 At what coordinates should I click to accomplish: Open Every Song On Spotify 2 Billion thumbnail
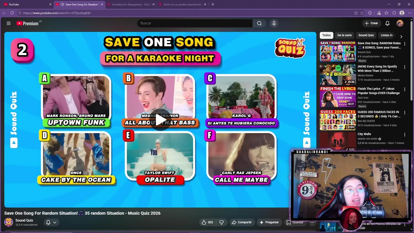[338, 74]
